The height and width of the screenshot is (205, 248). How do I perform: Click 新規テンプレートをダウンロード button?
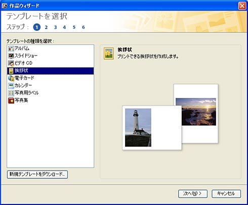point(37,174)
